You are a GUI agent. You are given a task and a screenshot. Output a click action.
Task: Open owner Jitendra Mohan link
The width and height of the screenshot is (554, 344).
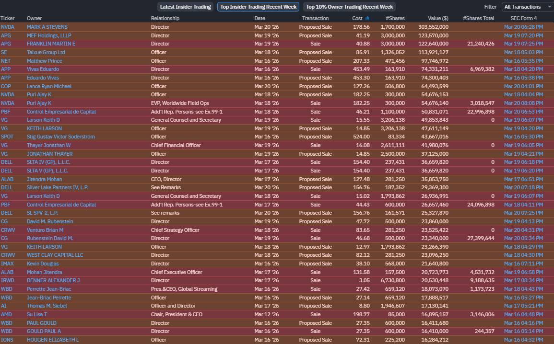pos(45,179)
